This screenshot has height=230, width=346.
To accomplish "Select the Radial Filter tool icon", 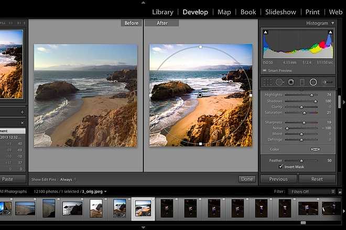I will tap(313, 82).
